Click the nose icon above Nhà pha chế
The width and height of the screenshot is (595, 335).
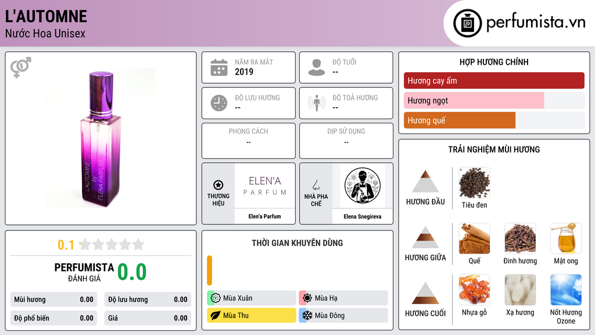pyautogui.click(x=316, y=185)
